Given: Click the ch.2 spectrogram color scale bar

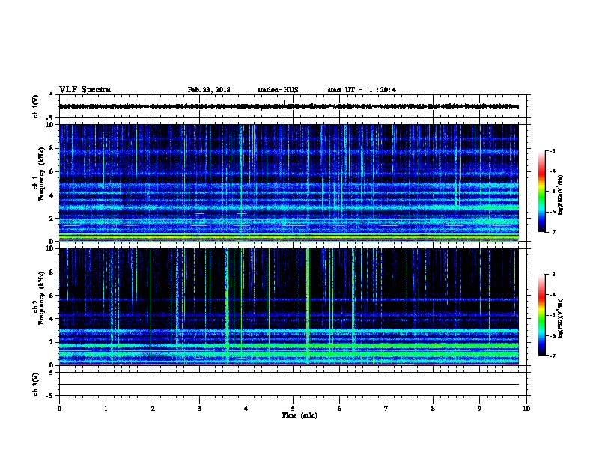Looking at the screenshot, I should [542, 315].
